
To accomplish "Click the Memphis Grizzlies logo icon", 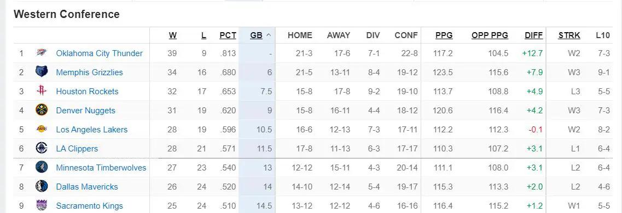I will tap(42, 72).
